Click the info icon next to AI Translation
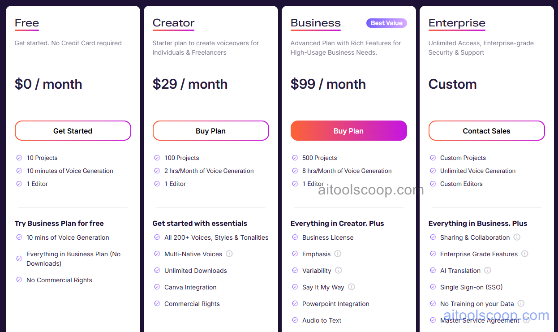 [x=488, y=271]
